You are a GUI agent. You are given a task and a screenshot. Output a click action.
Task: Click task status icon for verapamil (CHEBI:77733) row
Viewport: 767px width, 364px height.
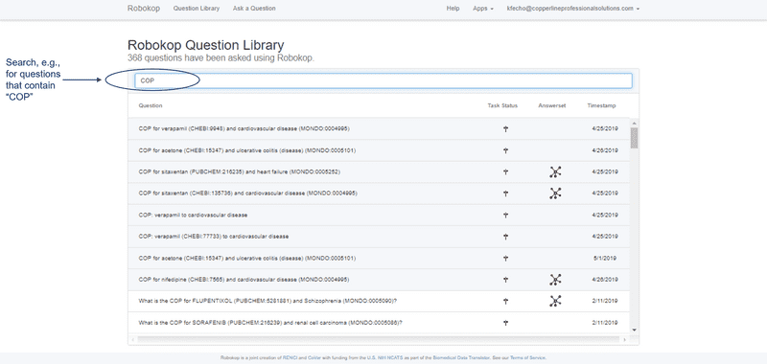(x=506, y=237)
